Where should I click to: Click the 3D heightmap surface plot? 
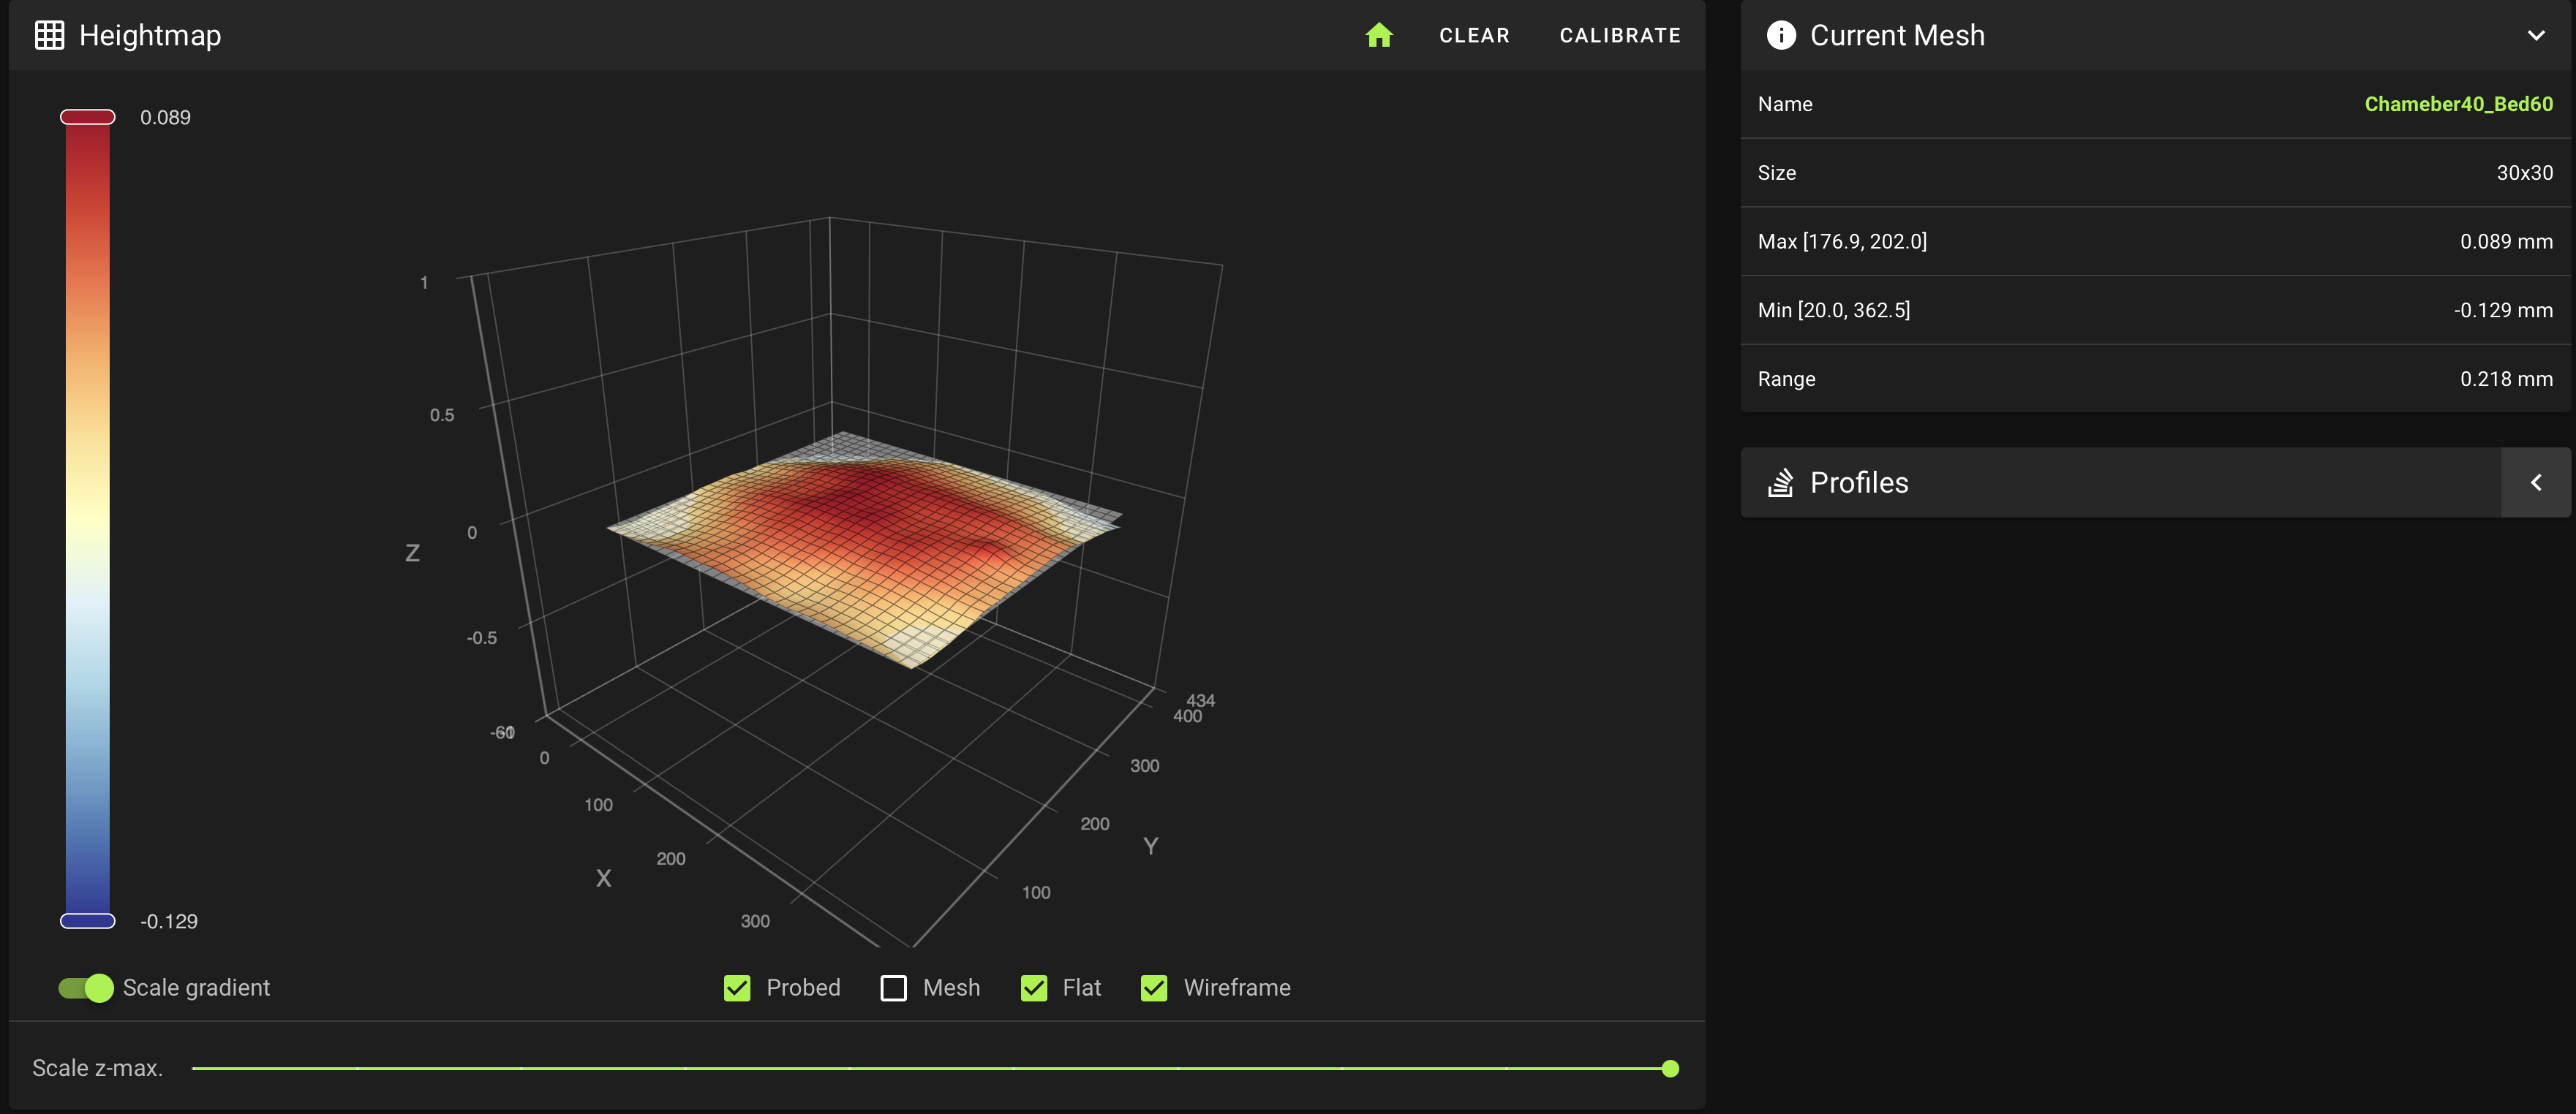pos(860,539)
